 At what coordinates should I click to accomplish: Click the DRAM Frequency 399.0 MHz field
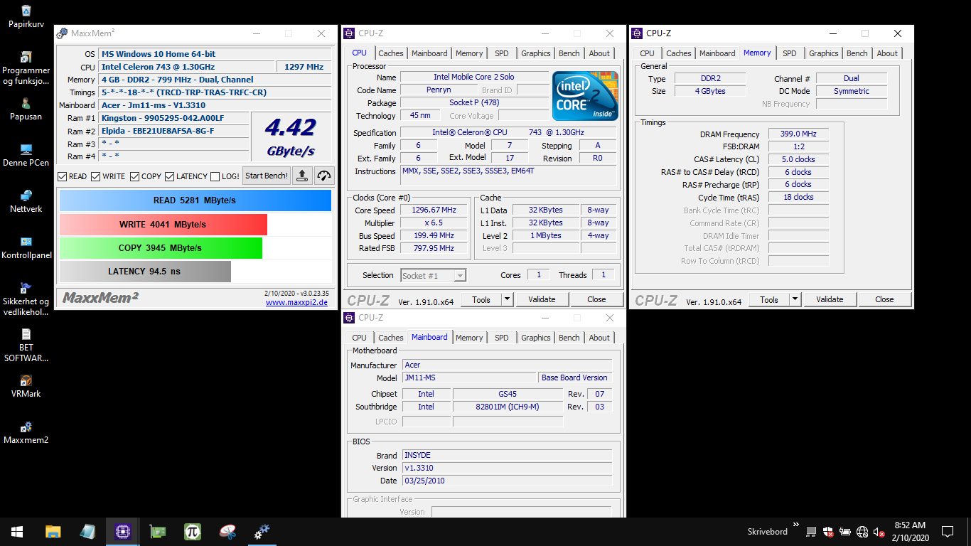798,134
